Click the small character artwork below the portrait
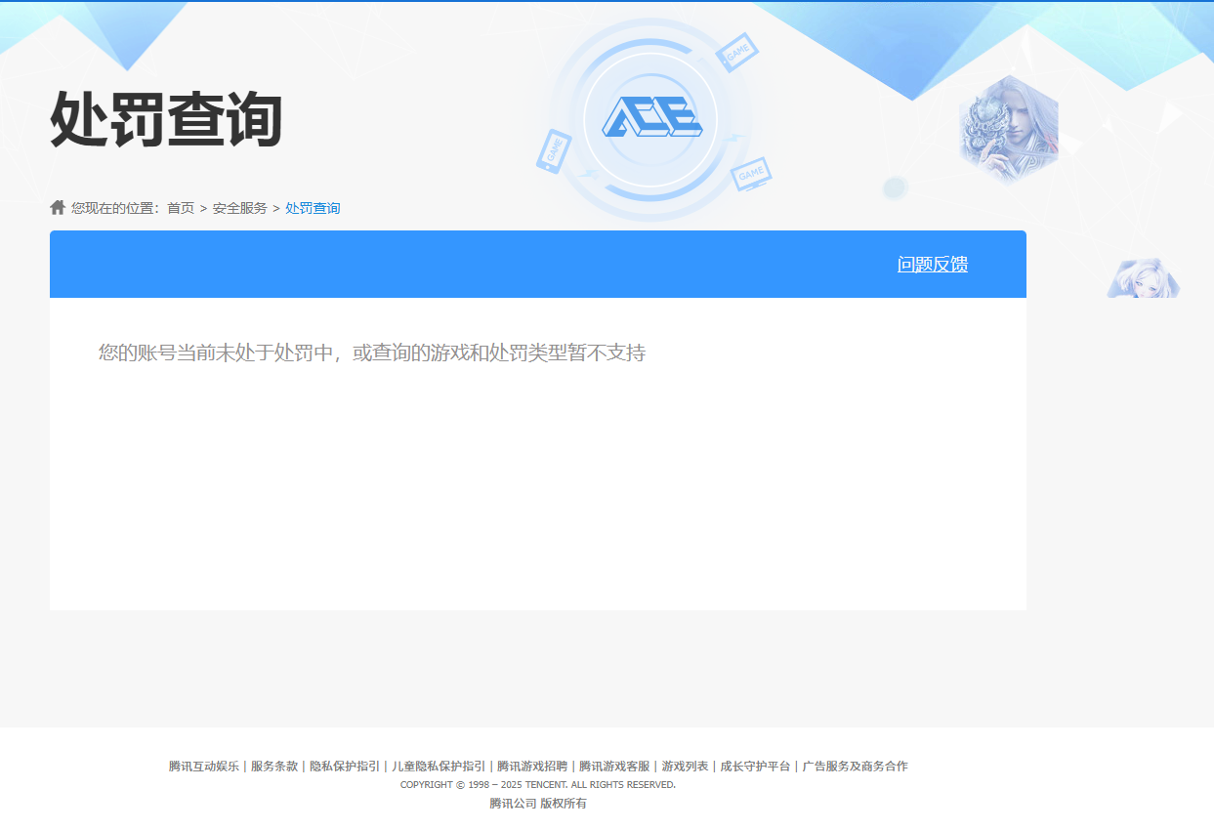1214x830 pixels. 1143,277
